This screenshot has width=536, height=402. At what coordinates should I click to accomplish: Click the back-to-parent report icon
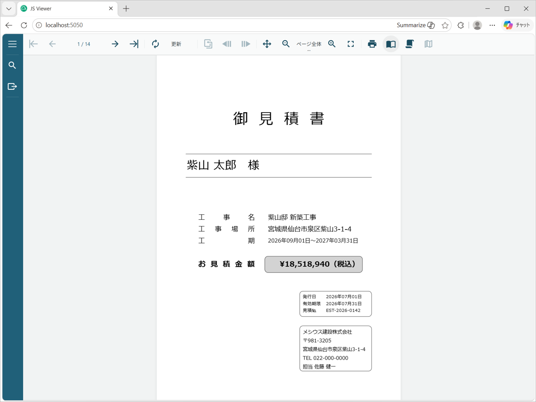click(x=208, y=44)
